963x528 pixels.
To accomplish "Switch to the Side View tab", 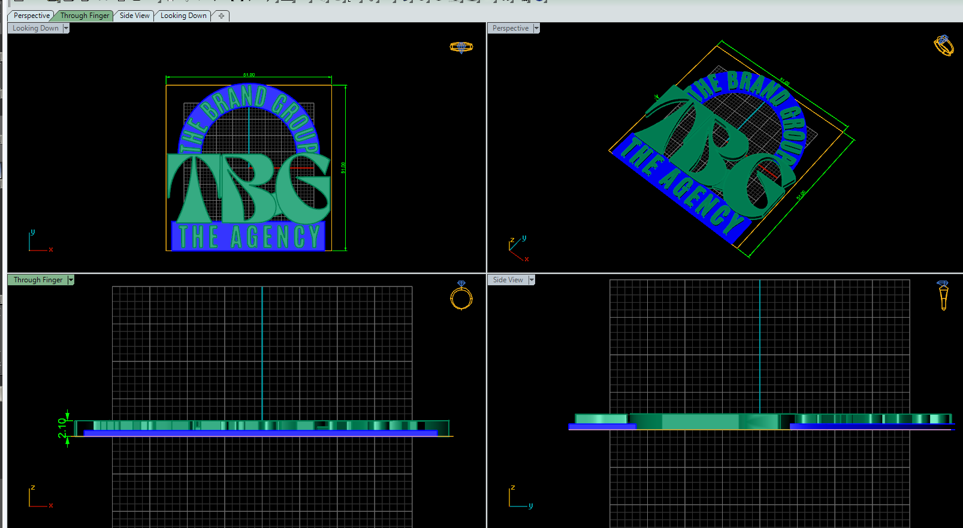I will pyautogui.click(x=134, y=16).
